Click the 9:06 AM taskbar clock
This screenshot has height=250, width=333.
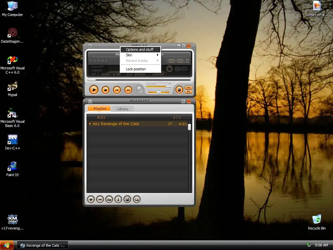321,245
